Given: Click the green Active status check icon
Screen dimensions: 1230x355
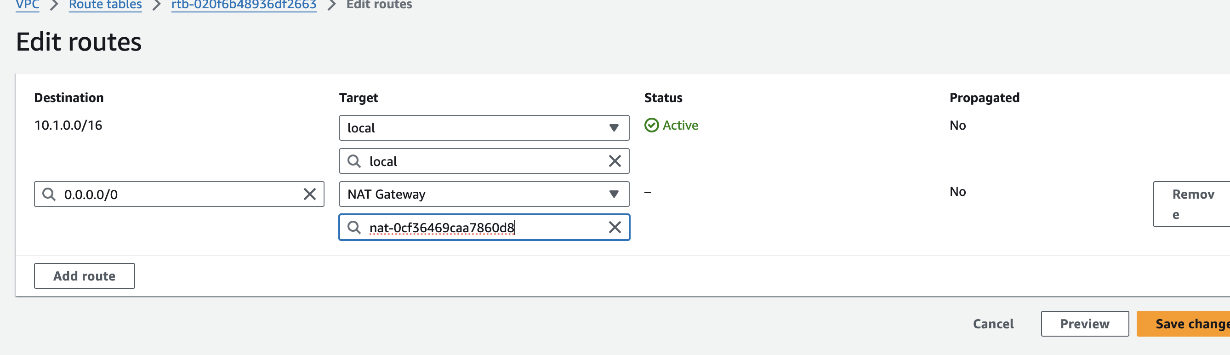Looking at the screenshot, I should (x=651, y=125).
